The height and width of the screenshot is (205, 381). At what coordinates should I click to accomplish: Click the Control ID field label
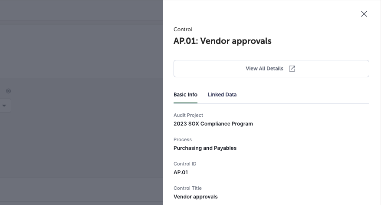click(185, 164)
